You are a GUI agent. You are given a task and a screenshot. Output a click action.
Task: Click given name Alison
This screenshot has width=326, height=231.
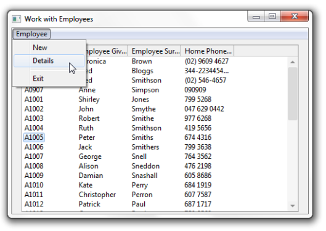click(x=88, y=166)
